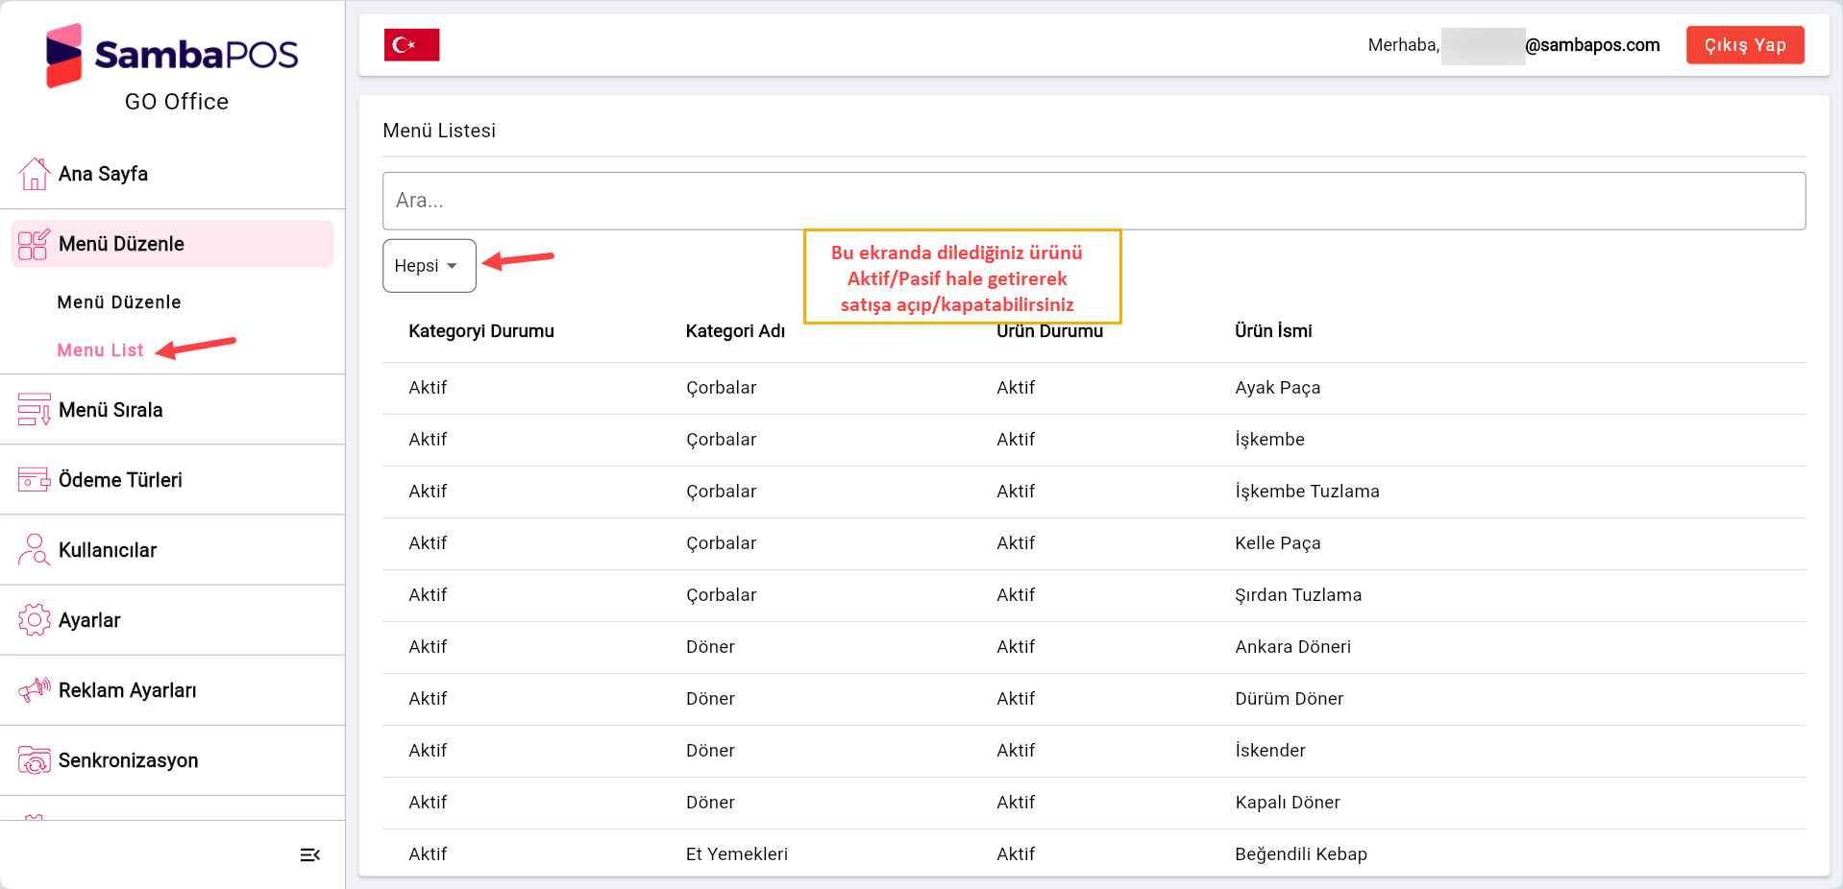1843x889 pixels.
Task: Expand the Hepsi dropdown chevron
Action: point(454,266)
